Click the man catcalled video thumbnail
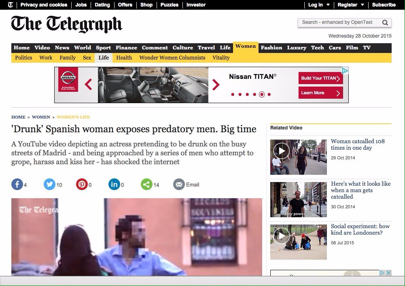 tap(298, 199)
